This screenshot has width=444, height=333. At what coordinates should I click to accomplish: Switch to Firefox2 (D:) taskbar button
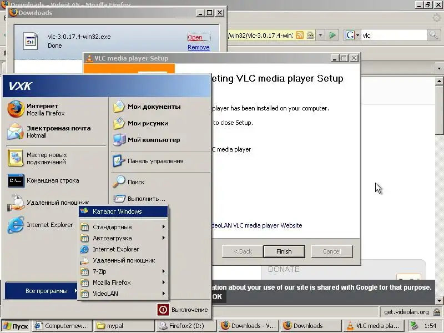click(x=186, y=326)
